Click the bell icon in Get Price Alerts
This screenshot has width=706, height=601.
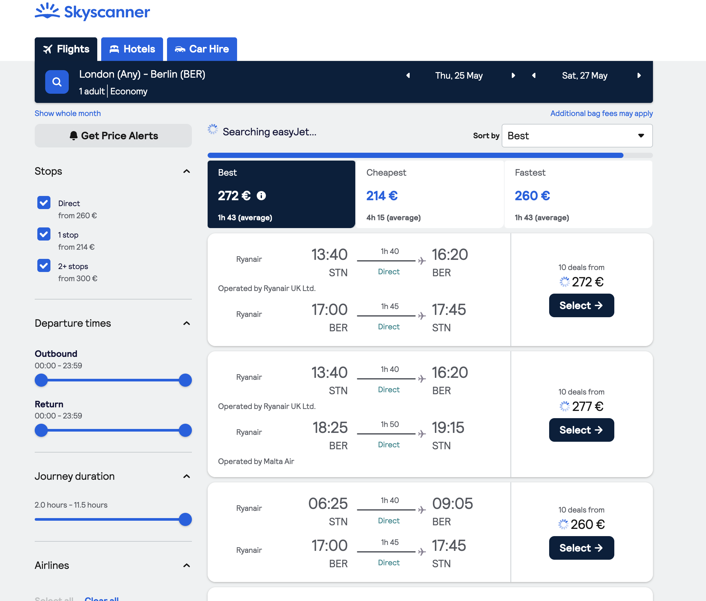pos(74,136)
